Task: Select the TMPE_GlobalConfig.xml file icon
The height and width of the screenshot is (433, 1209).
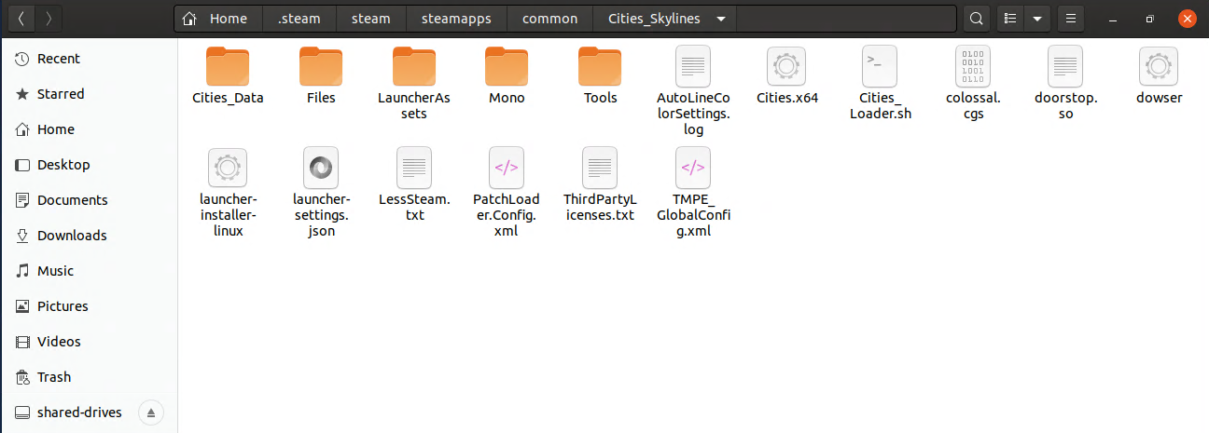Action: (693, 169)
